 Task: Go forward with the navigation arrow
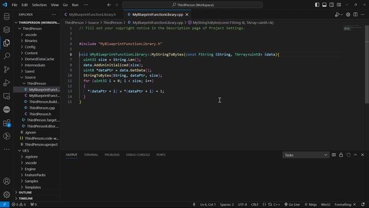[x=116, y=5]
